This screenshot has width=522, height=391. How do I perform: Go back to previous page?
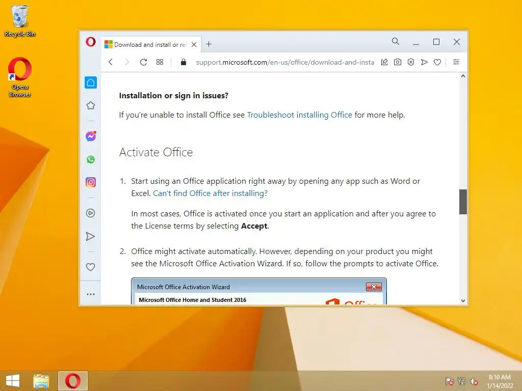(111, 62)
